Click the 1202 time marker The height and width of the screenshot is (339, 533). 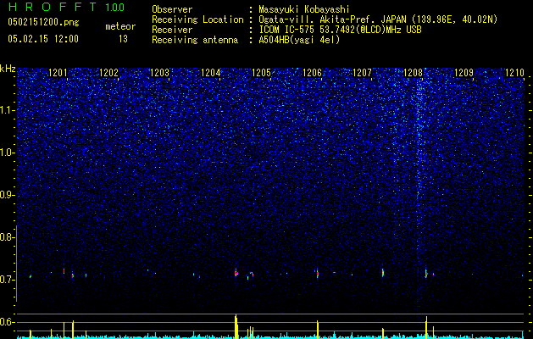pos(108,72)
